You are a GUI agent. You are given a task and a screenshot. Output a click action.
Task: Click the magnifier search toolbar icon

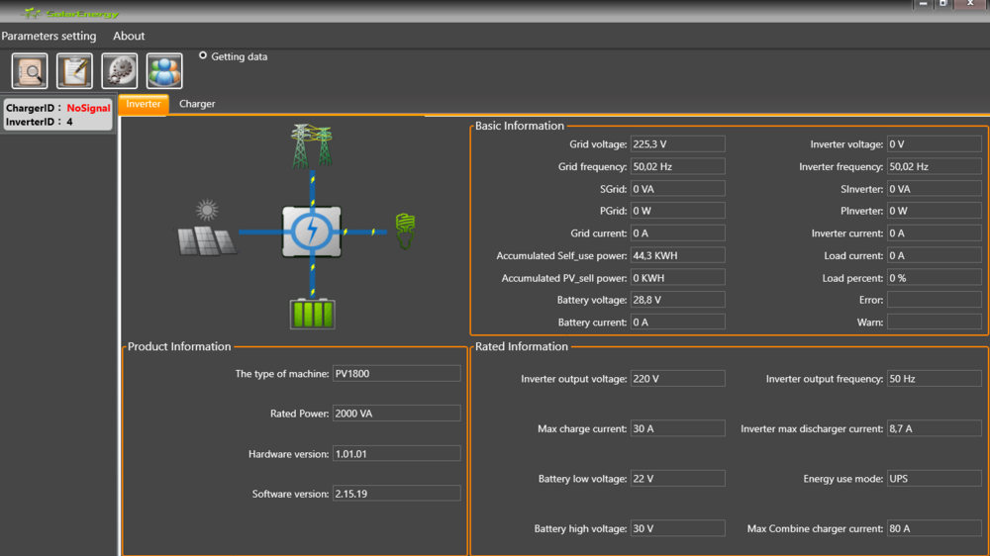pyautogui.click(x=30, y=71)
